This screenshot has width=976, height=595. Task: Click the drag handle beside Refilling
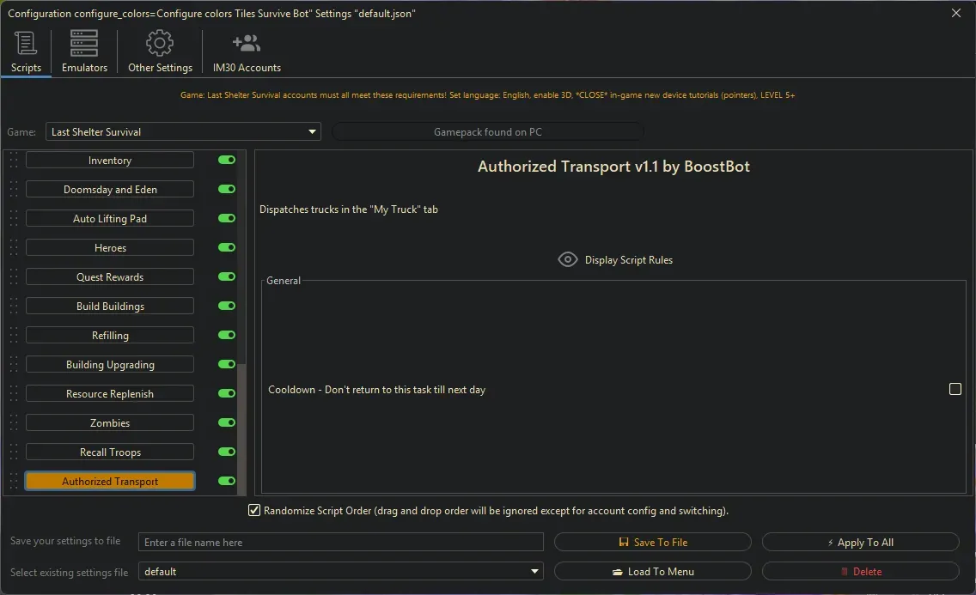click(14, 336)
